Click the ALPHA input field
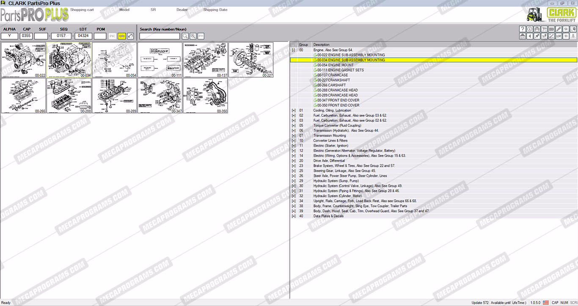Screen dimensions: 578x306 9,36
